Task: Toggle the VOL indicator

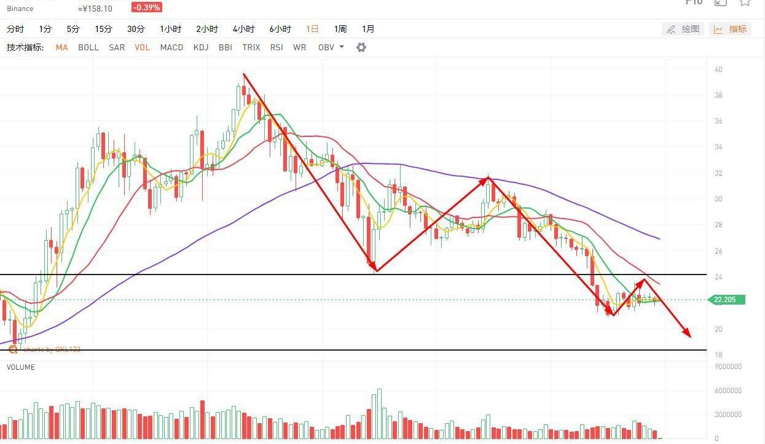Action: click(x=142, y=47)
